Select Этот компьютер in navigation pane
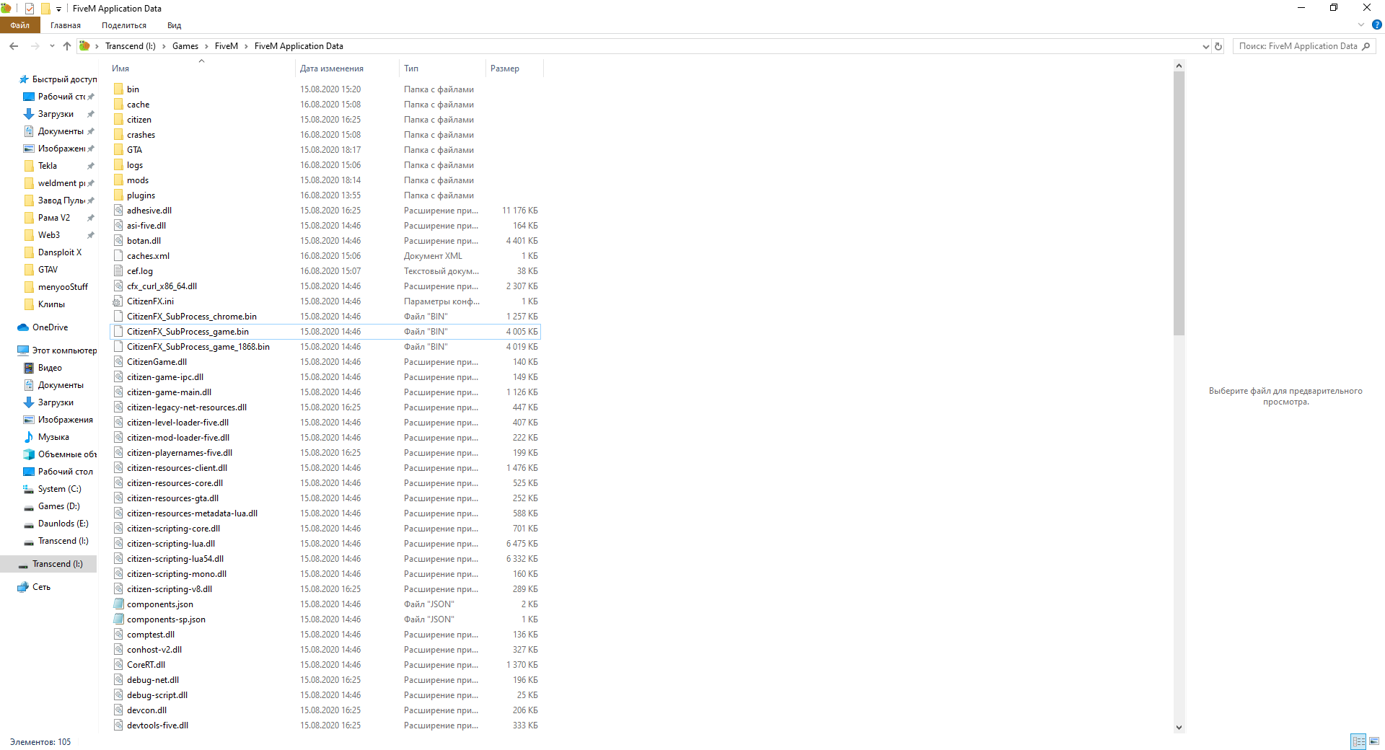The image size is (1385, 750). click(56, 350)
